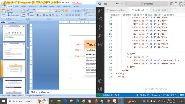Open the font name combo box
This screenshot has width=185, height=104.
point(43,11)
